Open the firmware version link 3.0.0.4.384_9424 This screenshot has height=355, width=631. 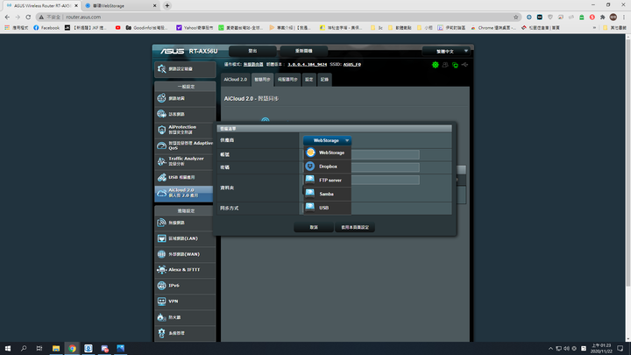[x=307, y=64]
